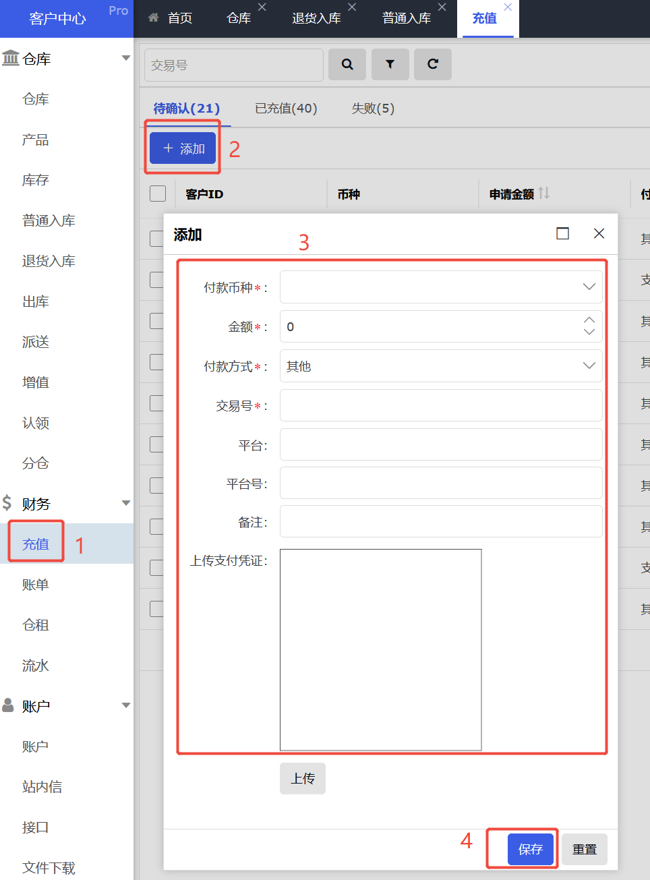Click the 客户ID column header

[204, 194]
